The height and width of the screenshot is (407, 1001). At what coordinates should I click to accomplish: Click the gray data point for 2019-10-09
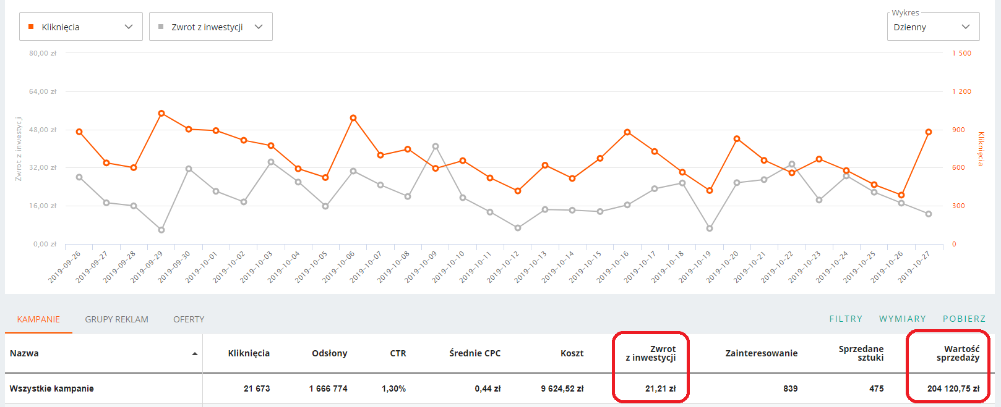436,146
